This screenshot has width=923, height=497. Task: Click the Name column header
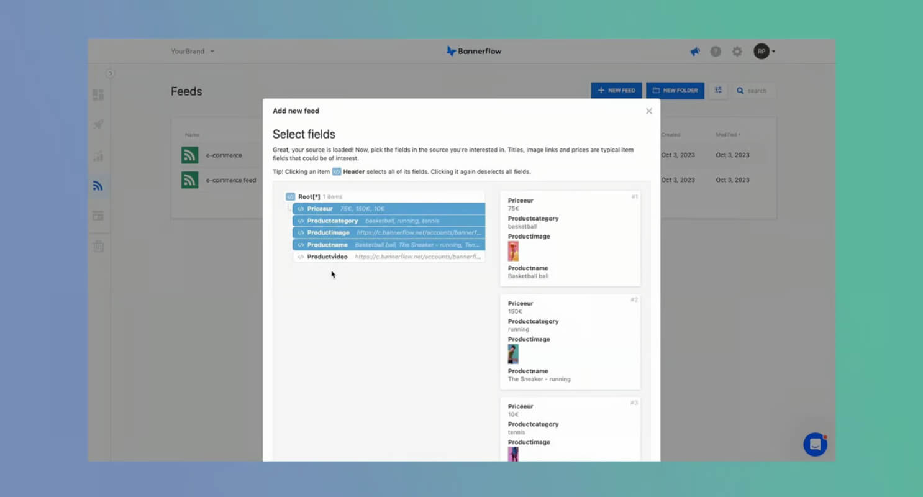click(x=192, y=135)
